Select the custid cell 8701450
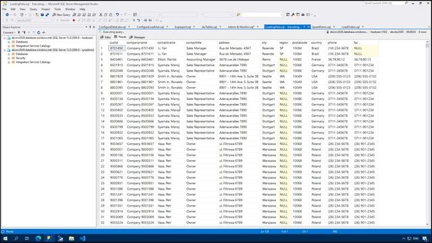432x243 pixels. (117, 48)
